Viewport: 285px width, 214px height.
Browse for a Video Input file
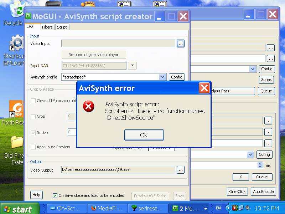click(181, 44)
